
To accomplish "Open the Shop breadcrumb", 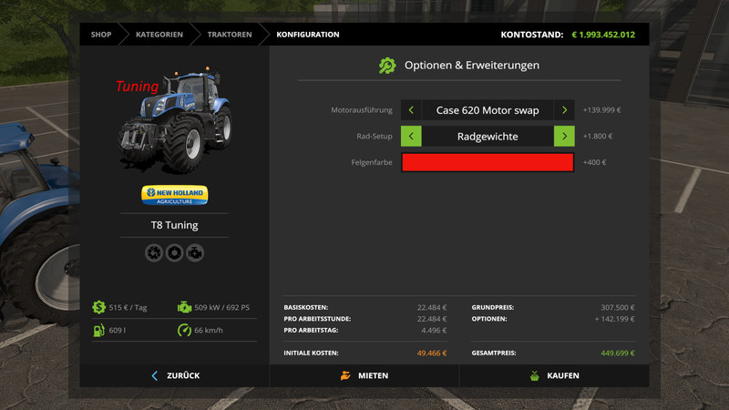I will (101, 35).
